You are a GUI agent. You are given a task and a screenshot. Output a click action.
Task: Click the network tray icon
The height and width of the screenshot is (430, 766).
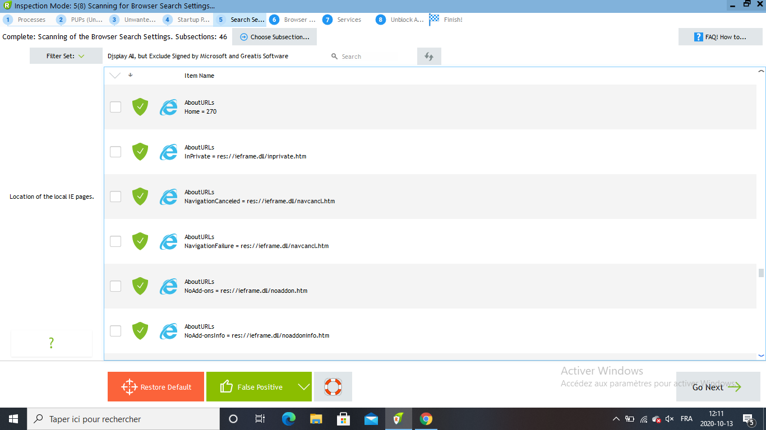(x=643, y=419)
